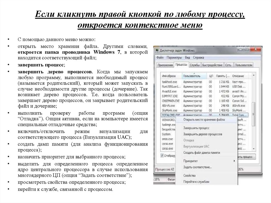Select the taskhost.exe process row
271x203 pixels.
tap(204, 82)
